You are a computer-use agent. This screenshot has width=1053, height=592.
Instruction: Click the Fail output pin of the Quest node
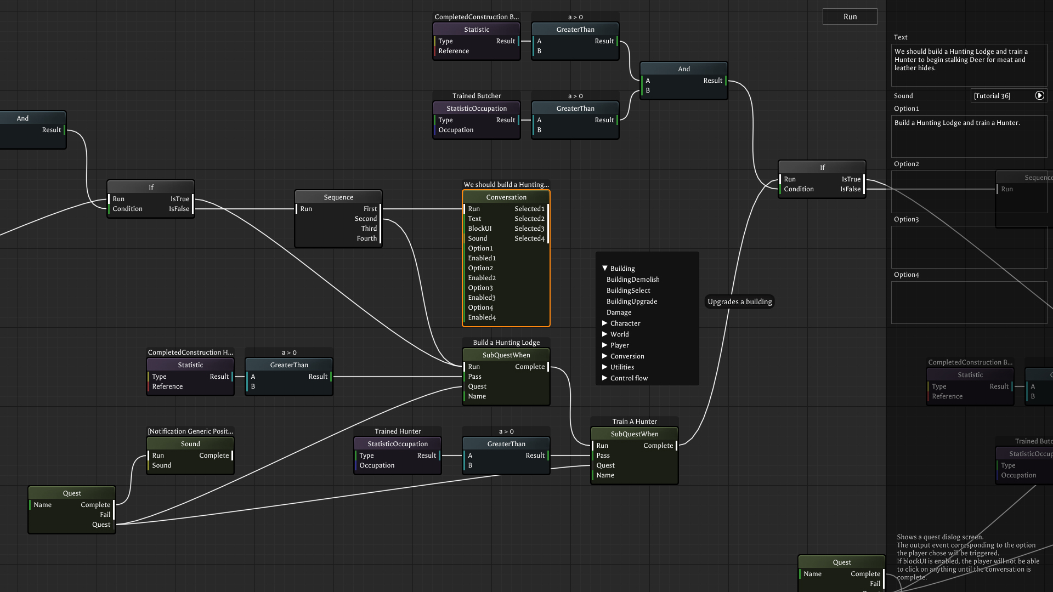point(114,514)
